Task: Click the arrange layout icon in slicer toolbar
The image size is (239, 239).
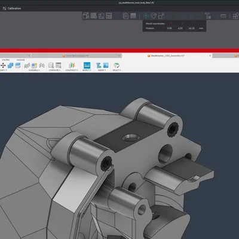Action: click(x=109, y=16)
